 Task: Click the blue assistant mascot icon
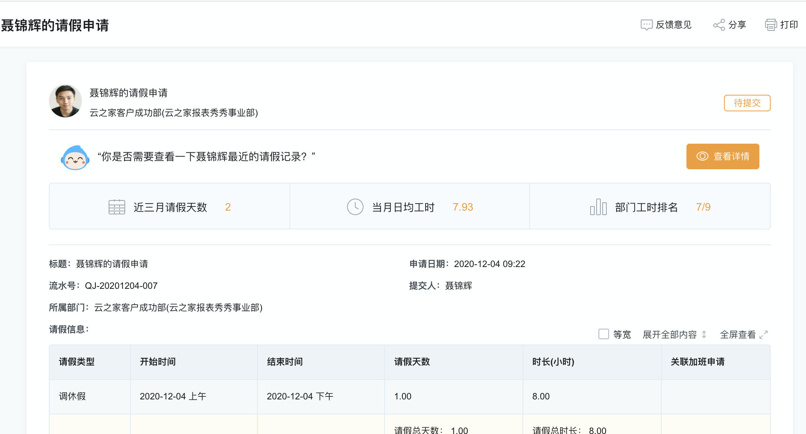(75, 158)
